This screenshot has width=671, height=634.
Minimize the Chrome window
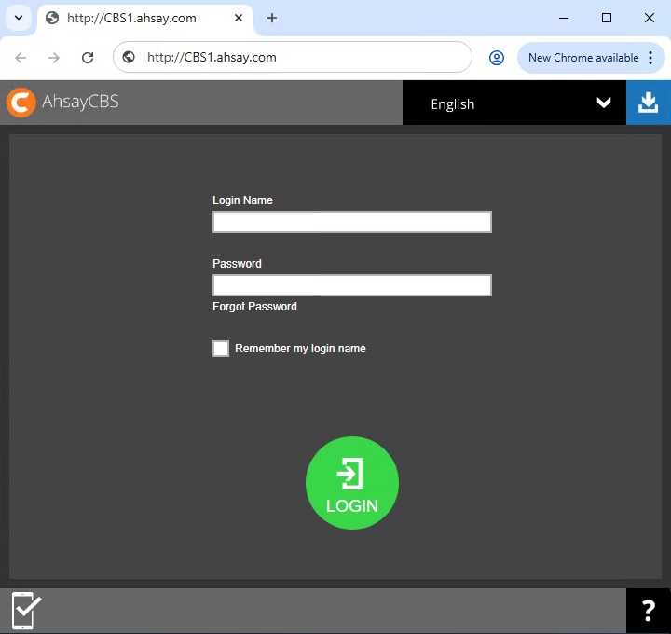click(564, 18)
